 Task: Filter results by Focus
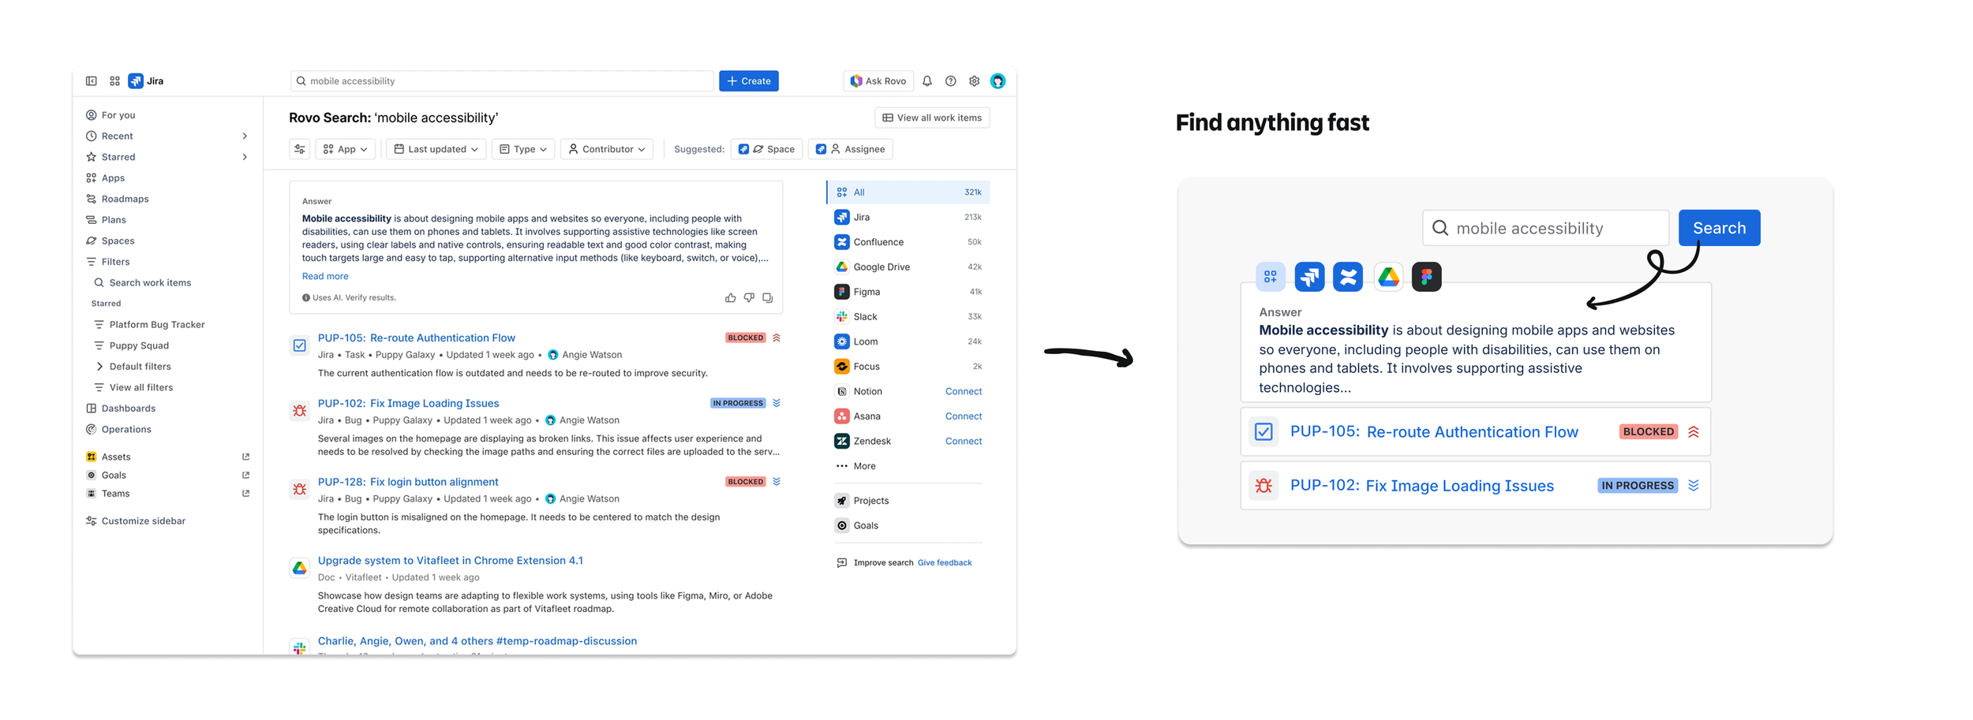pyautogui.click(x=908, y=367)
